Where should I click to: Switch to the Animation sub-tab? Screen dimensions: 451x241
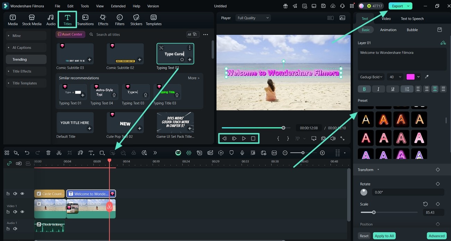coord(388,30)
